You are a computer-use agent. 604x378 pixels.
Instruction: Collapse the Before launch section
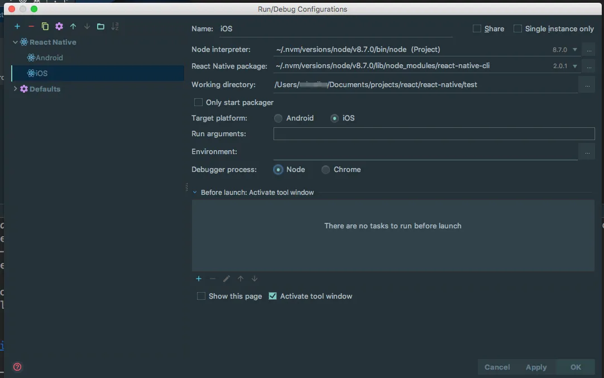pyautogui.click(x=194, y=192)
